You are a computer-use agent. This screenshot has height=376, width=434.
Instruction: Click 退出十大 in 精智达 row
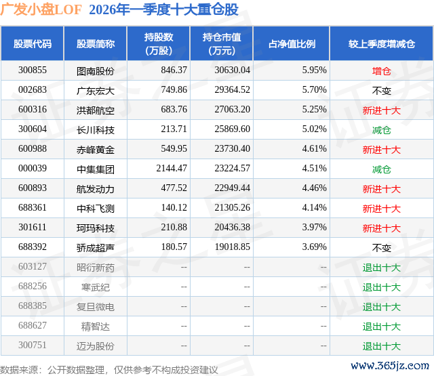click(381, 327)
